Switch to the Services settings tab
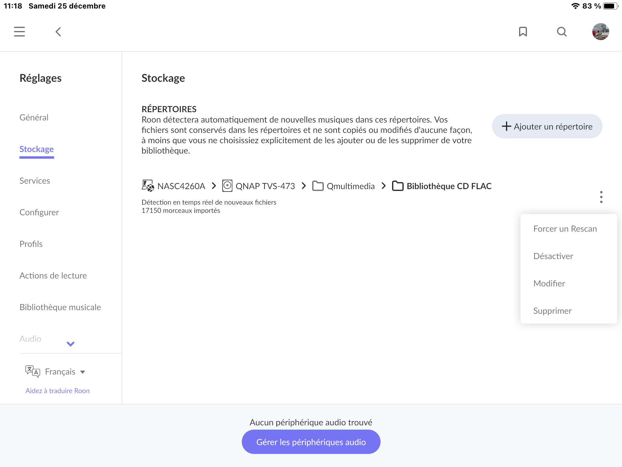 35,181
